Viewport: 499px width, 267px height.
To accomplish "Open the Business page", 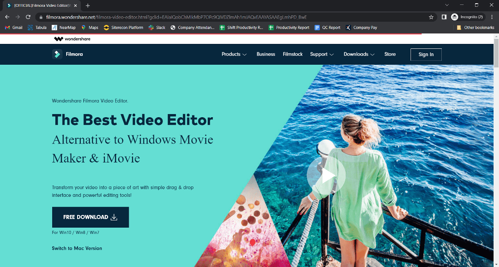I will [266, 54].
